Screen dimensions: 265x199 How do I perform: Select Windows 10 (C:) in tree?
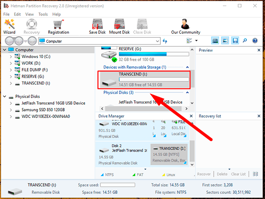click(36, 56)
